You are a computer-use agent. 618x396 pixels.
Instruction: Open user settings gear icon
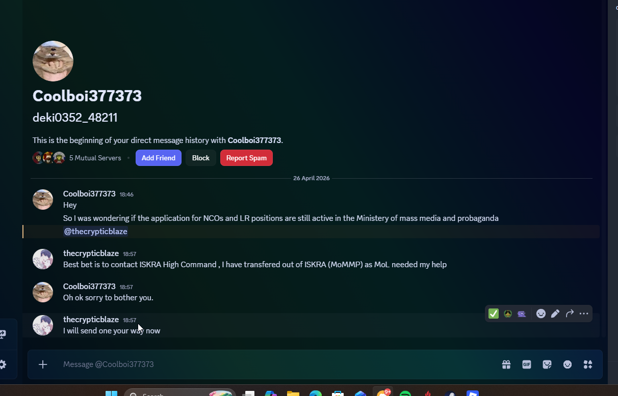[3, 364]
